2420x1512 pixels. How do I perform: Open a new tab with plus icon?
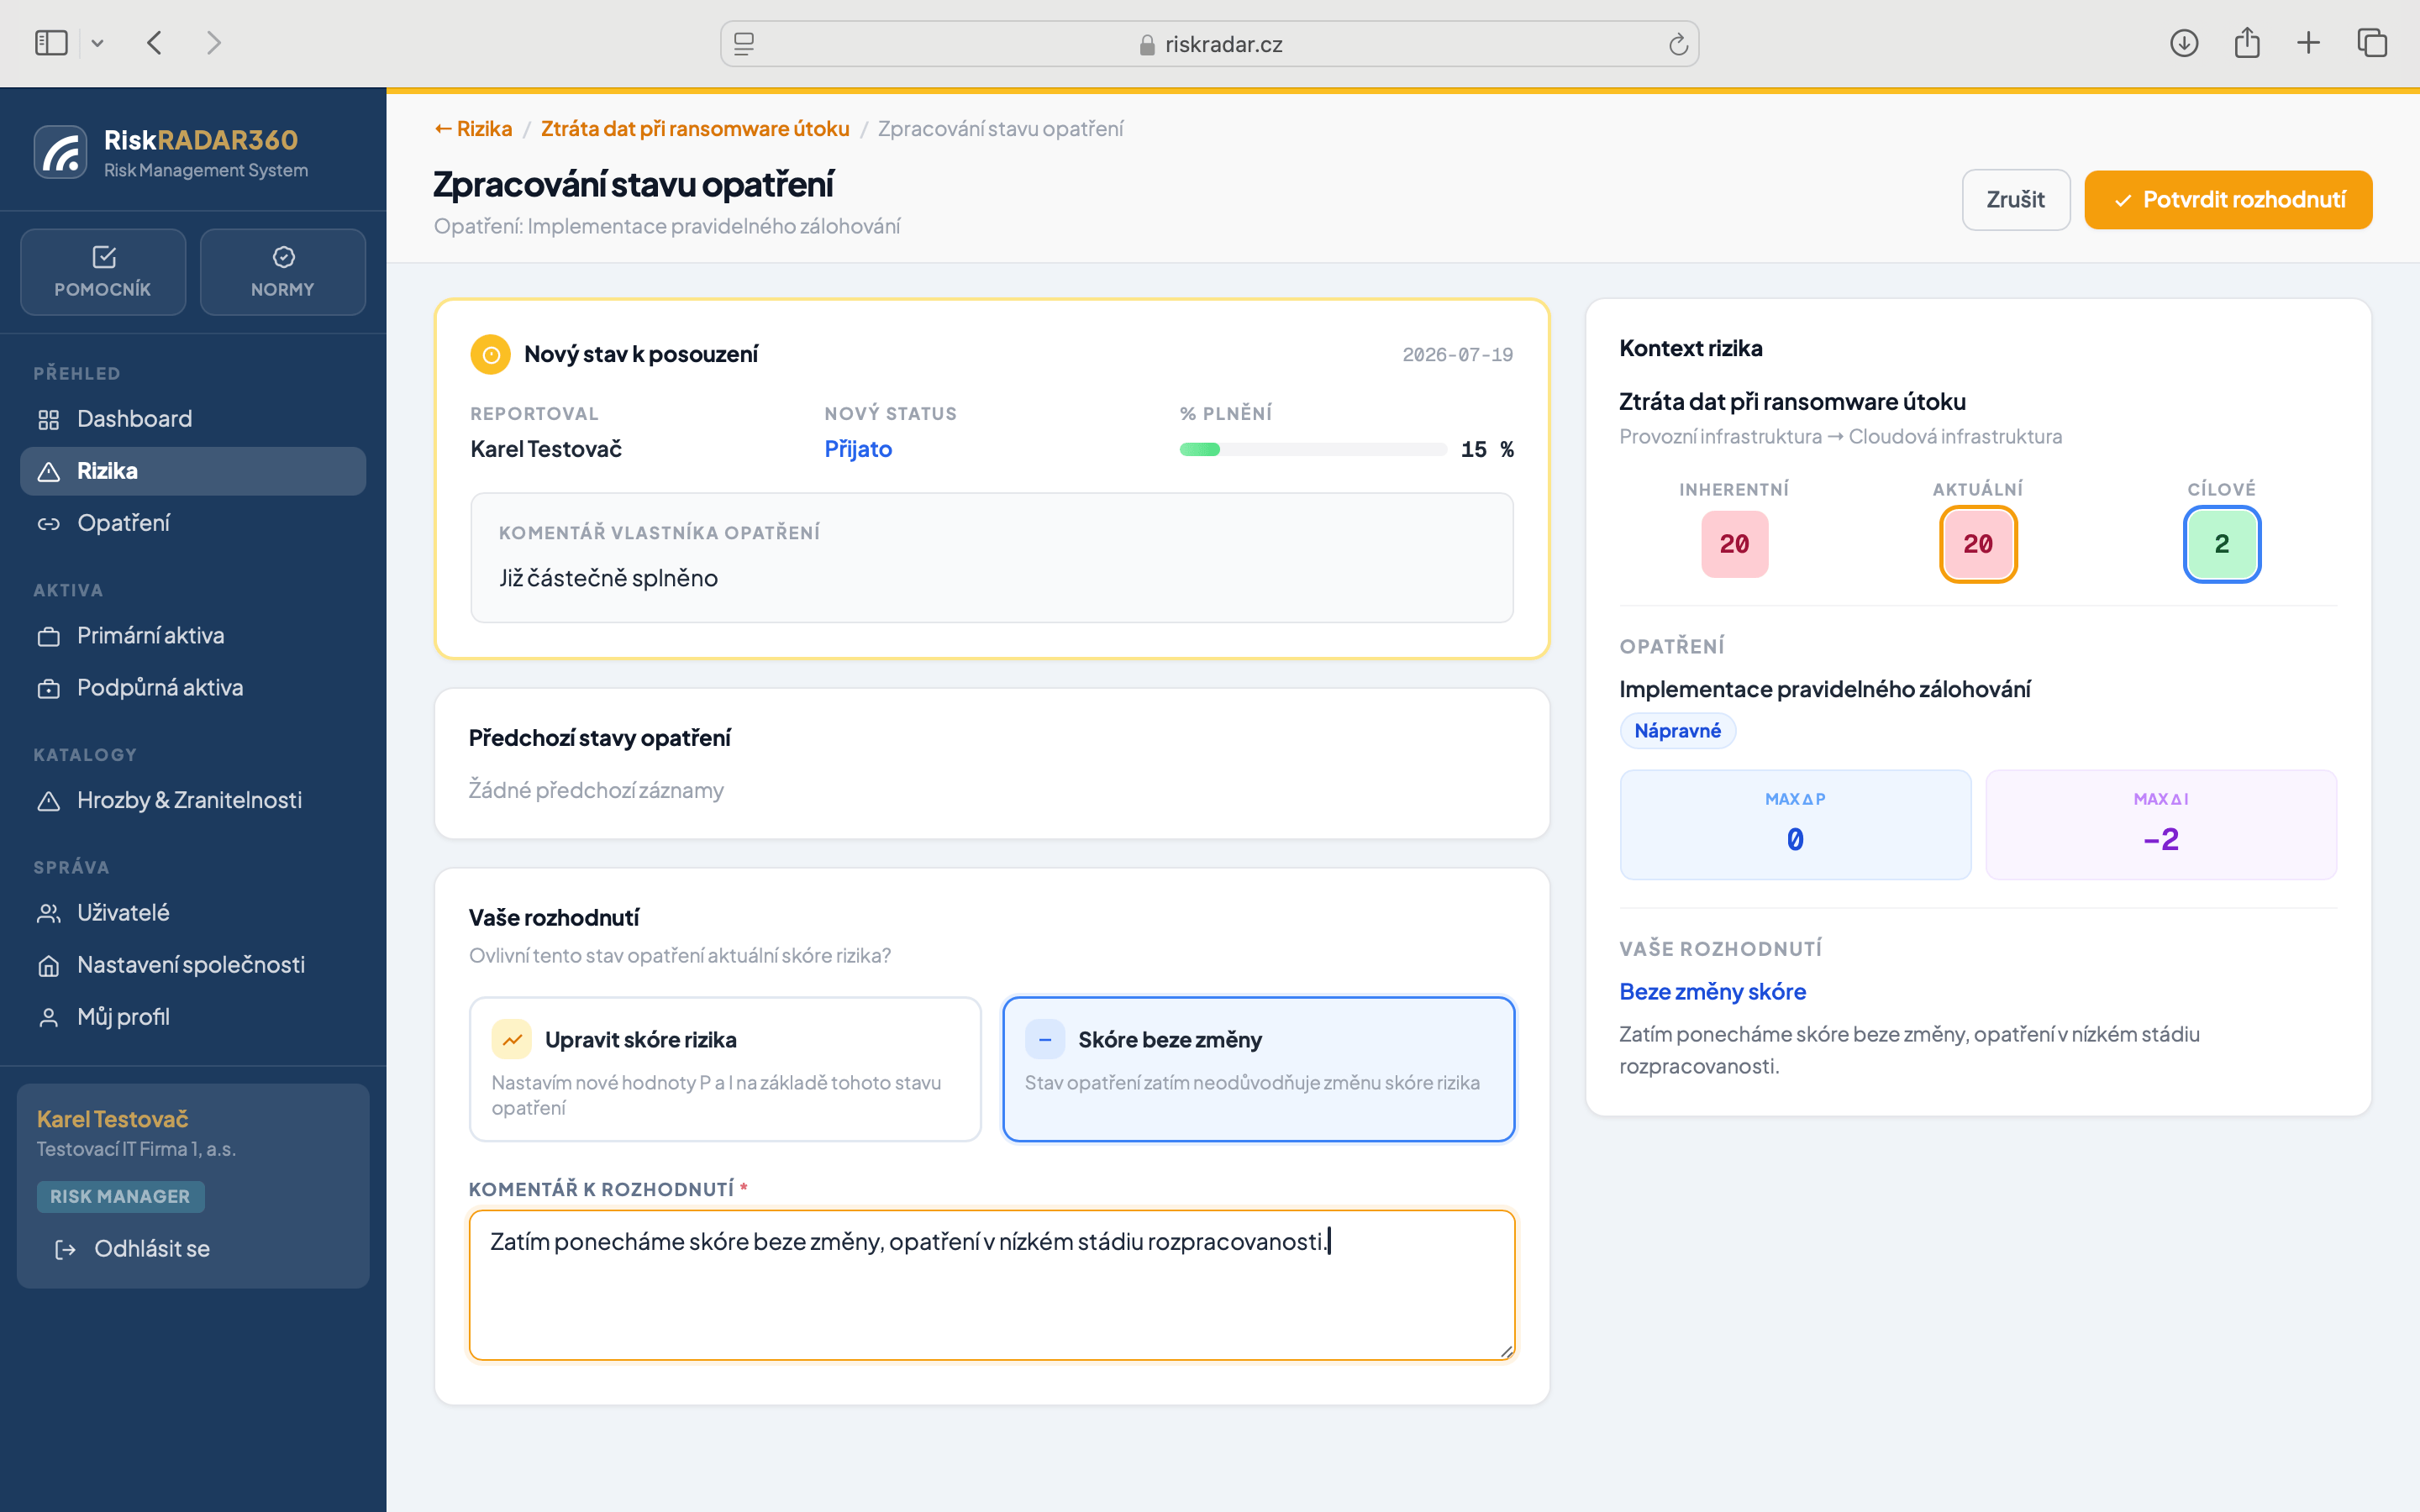[2308, 43]
